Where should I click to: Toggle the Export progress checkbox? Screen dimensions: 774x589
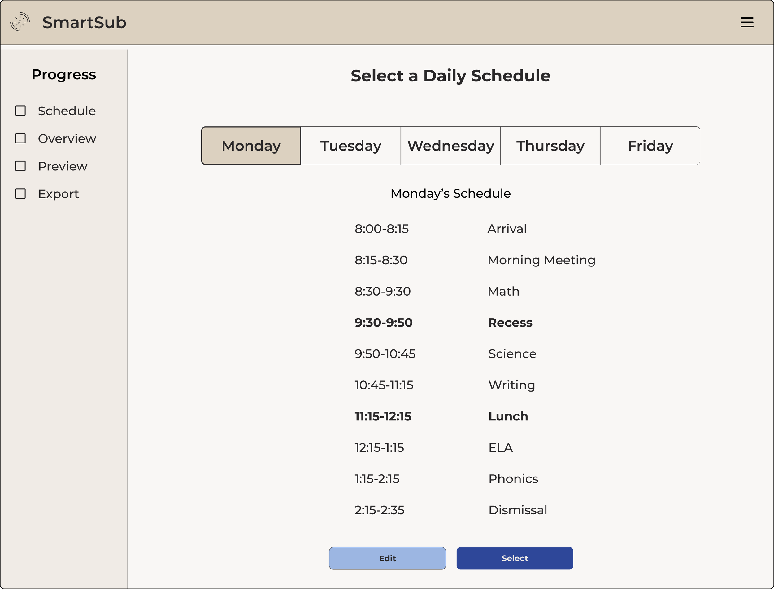[x=20, y=194]
